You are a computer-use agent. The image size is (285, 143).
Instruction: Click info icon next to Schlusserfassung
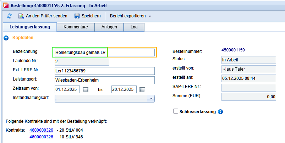220,112
